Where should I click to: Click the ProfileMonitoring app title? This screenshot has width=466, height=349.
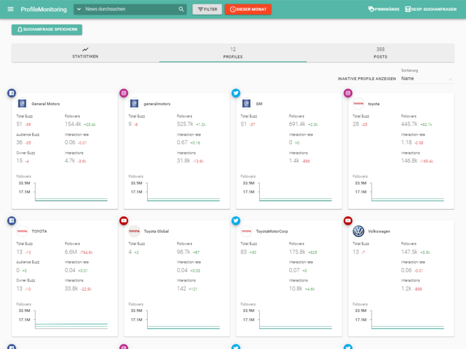coord(44,9)
